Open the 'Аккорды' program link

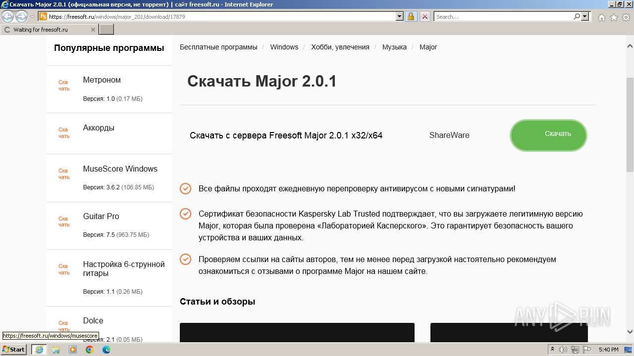click(x=99, y=128)
